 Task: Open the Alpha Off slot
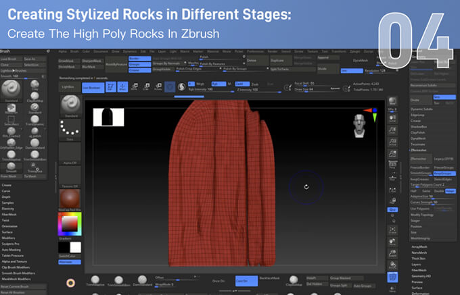click(70, 153)
